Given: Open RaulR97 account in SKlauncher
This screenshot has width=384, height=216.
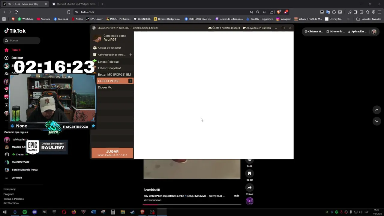Looking at the screenshot, I should 110,38.
